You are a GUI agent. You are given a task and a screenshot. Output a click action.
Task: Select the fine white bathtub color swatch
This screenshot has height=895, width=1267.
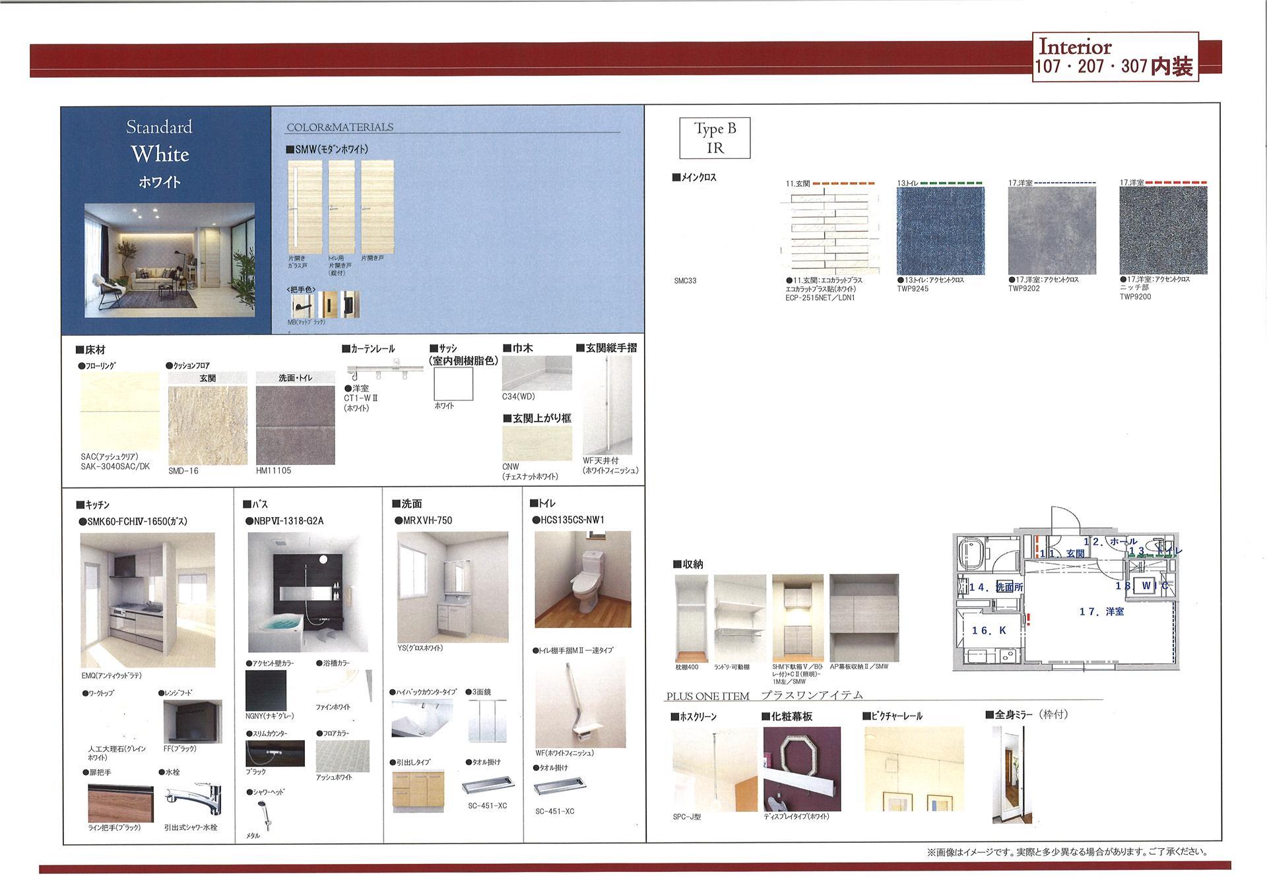344,685
